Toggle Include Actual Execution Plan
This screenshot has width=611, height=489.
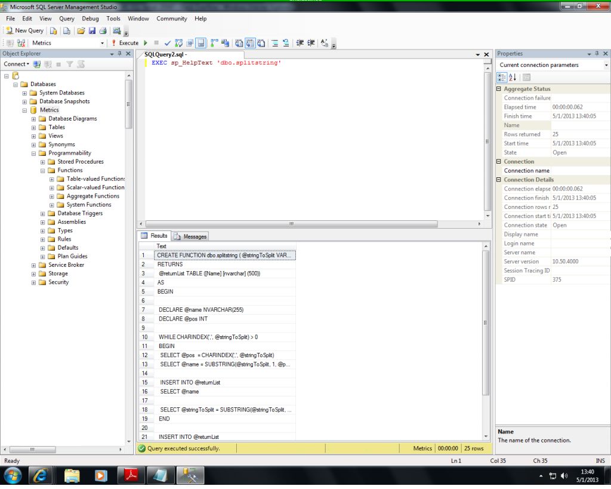(214, 43)
